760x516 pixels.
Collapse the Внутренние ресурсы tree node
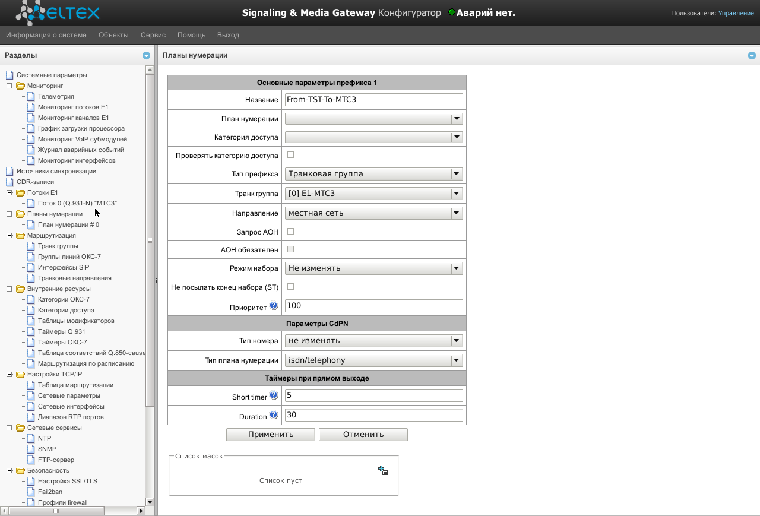click(x=9, y=289)
